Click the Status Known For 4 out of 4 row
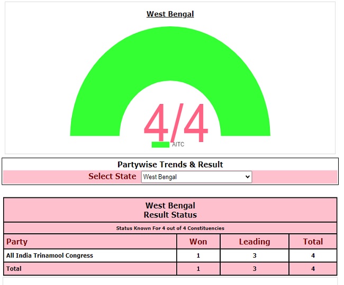Image resolution: width=344 pixels, height=285 pixels. coord(170,228)
